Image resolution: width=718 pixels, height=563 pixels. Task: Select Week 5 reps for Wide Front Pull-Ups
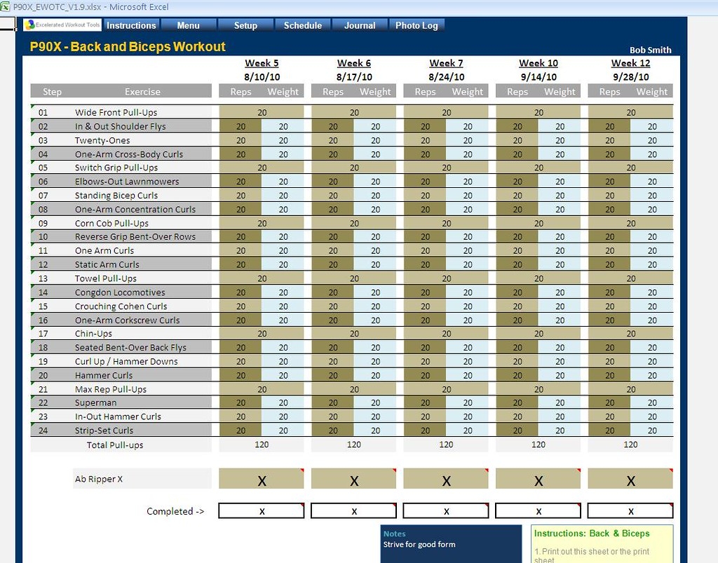point(262,112)
